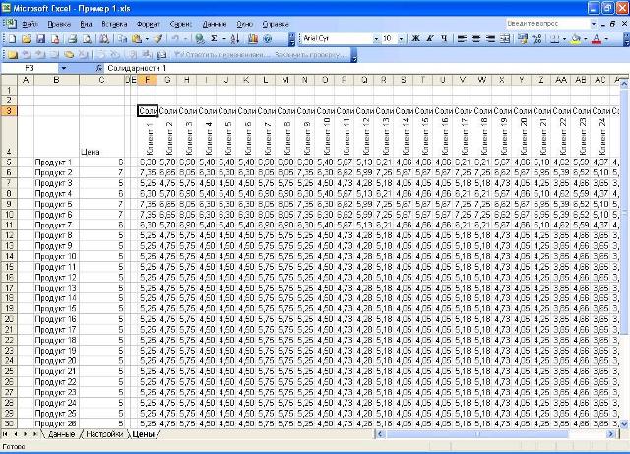
Task: Click the Undo arrow icon
Action: coord(175,39)
